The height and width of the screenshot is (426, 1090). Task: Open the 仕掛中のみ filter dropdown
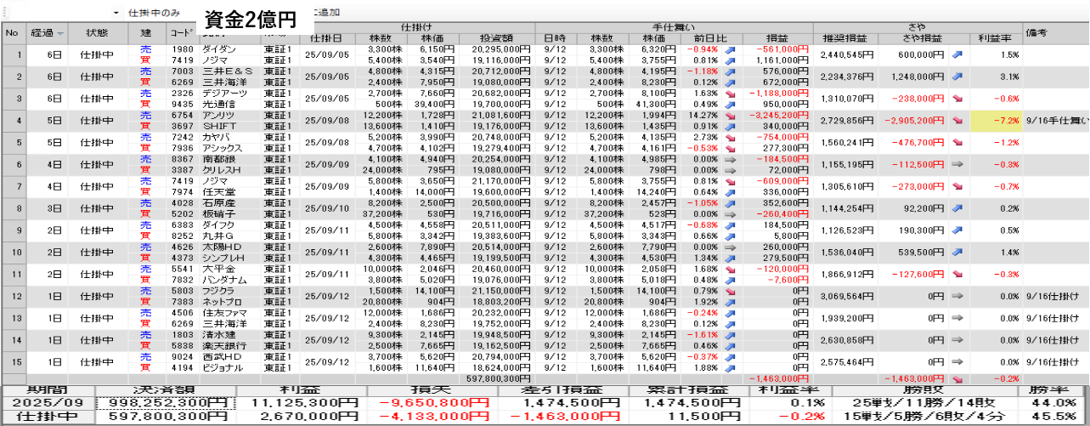click(x=116, y=14)
